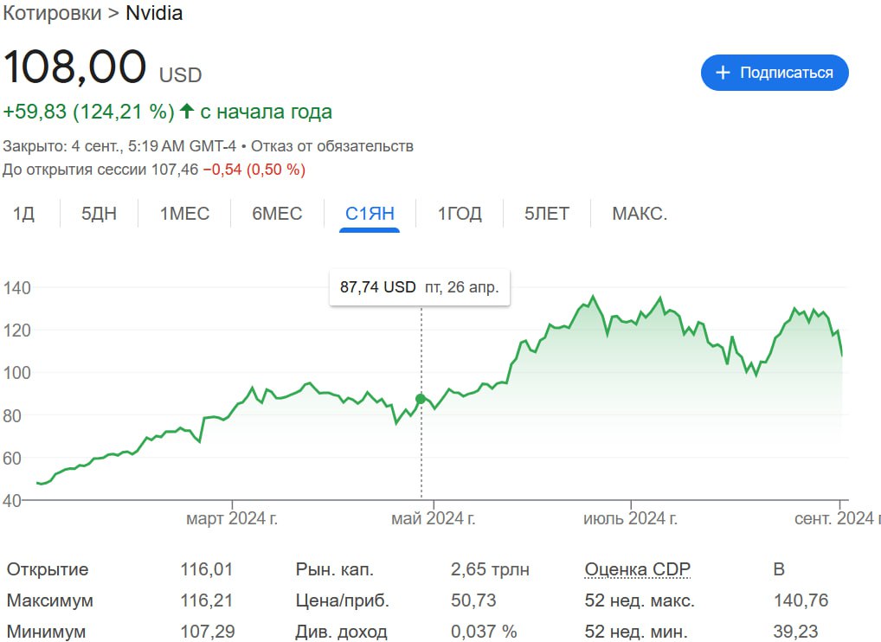The image size is (881, 642).
Task: Click the 52 нед. мин. value 39,23
Action: 795,632
